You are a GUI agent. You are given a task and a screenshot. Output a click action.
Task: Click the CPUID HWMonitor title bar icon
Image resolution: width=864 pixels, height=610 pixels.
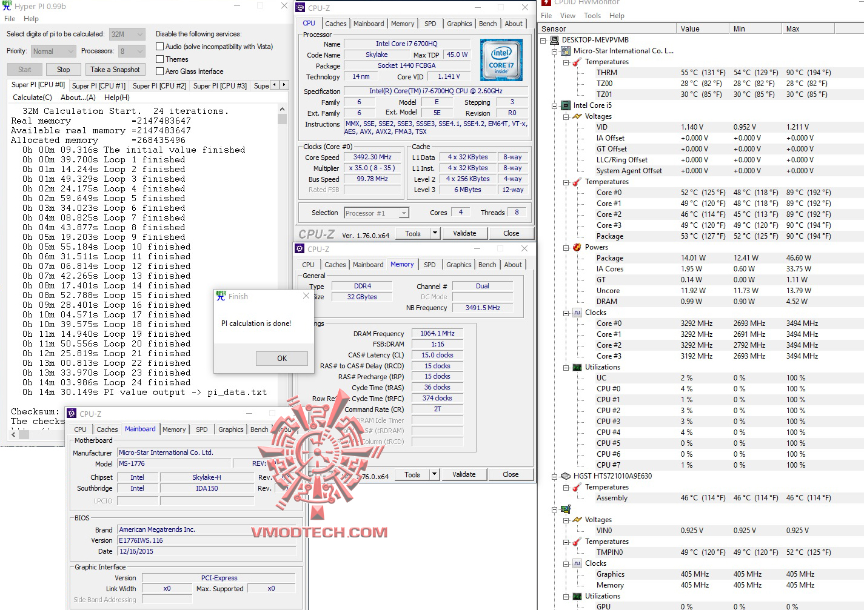point(546,2)
